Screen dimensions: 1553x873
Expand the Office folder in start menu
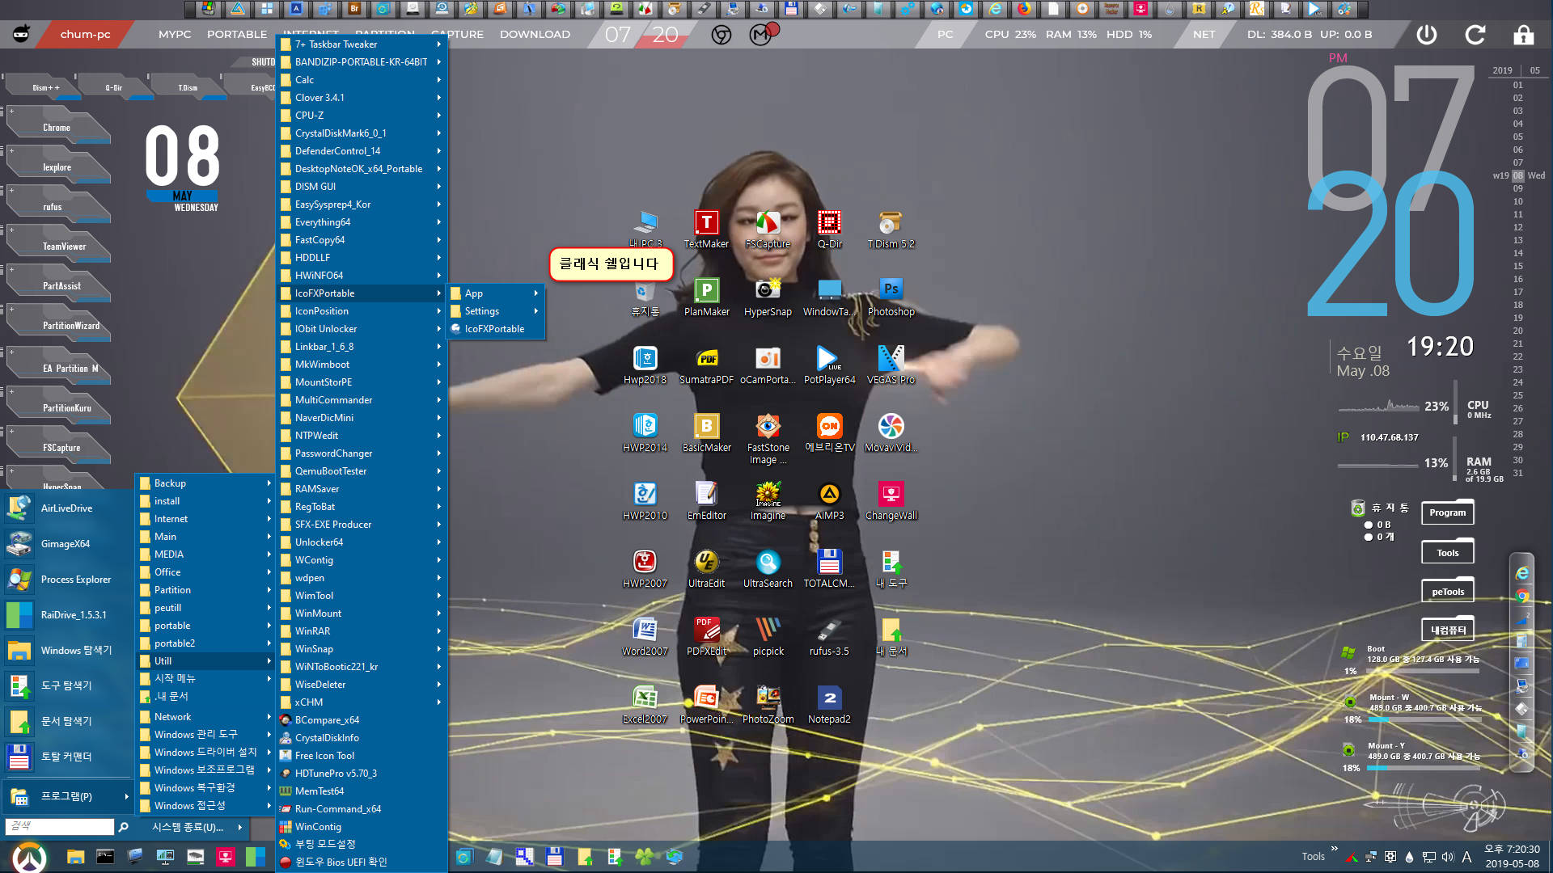pyautogui.click(x=205, y=572)
